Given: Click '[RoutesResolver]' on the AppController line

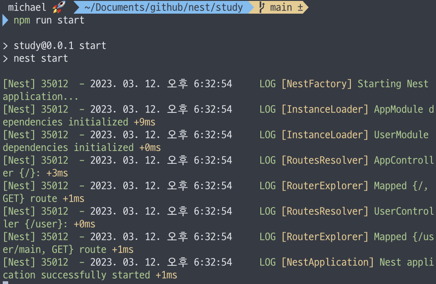Looking at the screenshot, I should (x=325, y=160).
